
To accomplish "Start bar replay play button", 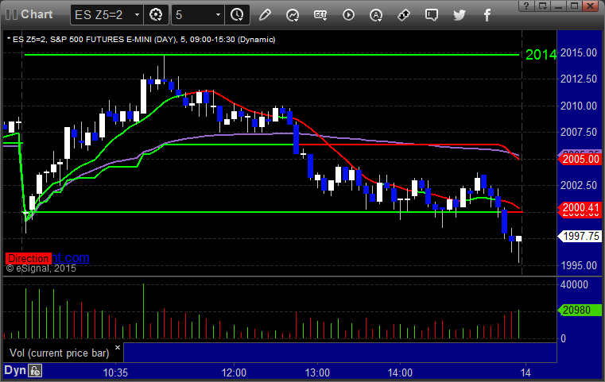I will pos(348,15).
